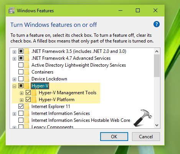Enable Active Directory Lightweight Directory Services checkbox
The image size is (180, 154).
pyautogui.click(x=21, y=65)
